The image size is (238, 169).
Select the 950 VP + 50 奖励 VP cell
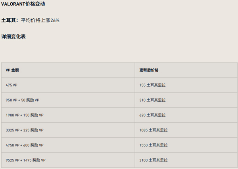(23, 100)
